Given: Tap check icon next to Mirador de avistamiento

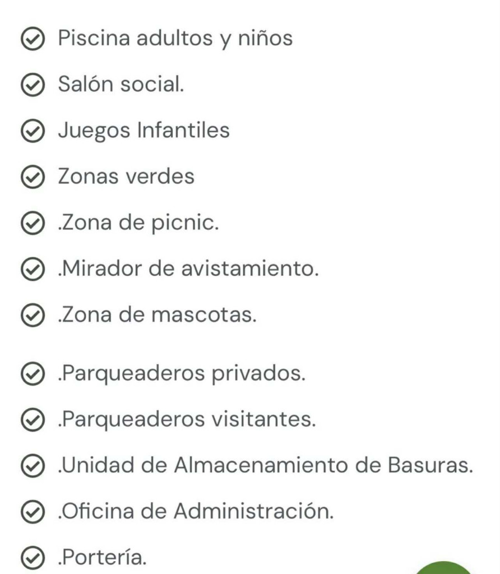Looking at the screenshot, I should tap(33, 270).
